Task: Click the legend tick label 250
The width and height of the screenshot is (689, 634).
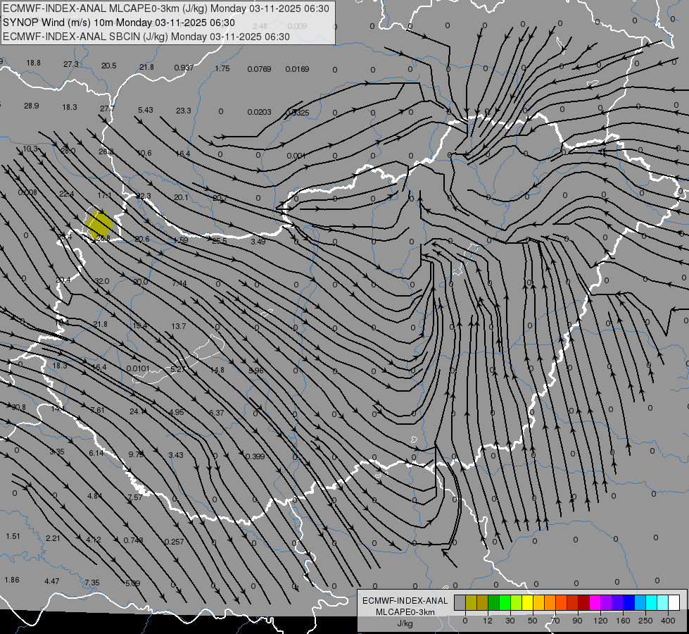Action: pos(645,621)
